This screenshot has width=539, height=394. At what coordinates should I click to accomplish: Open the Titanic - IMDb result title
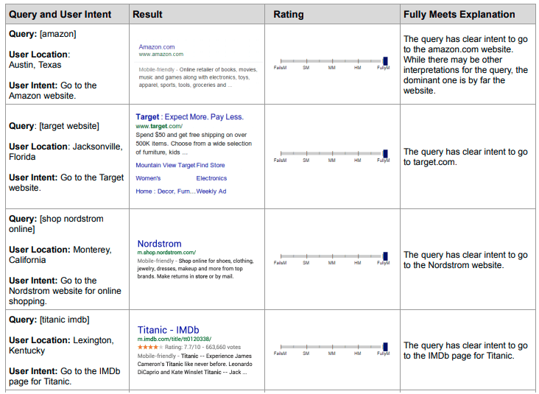point(168,330)
